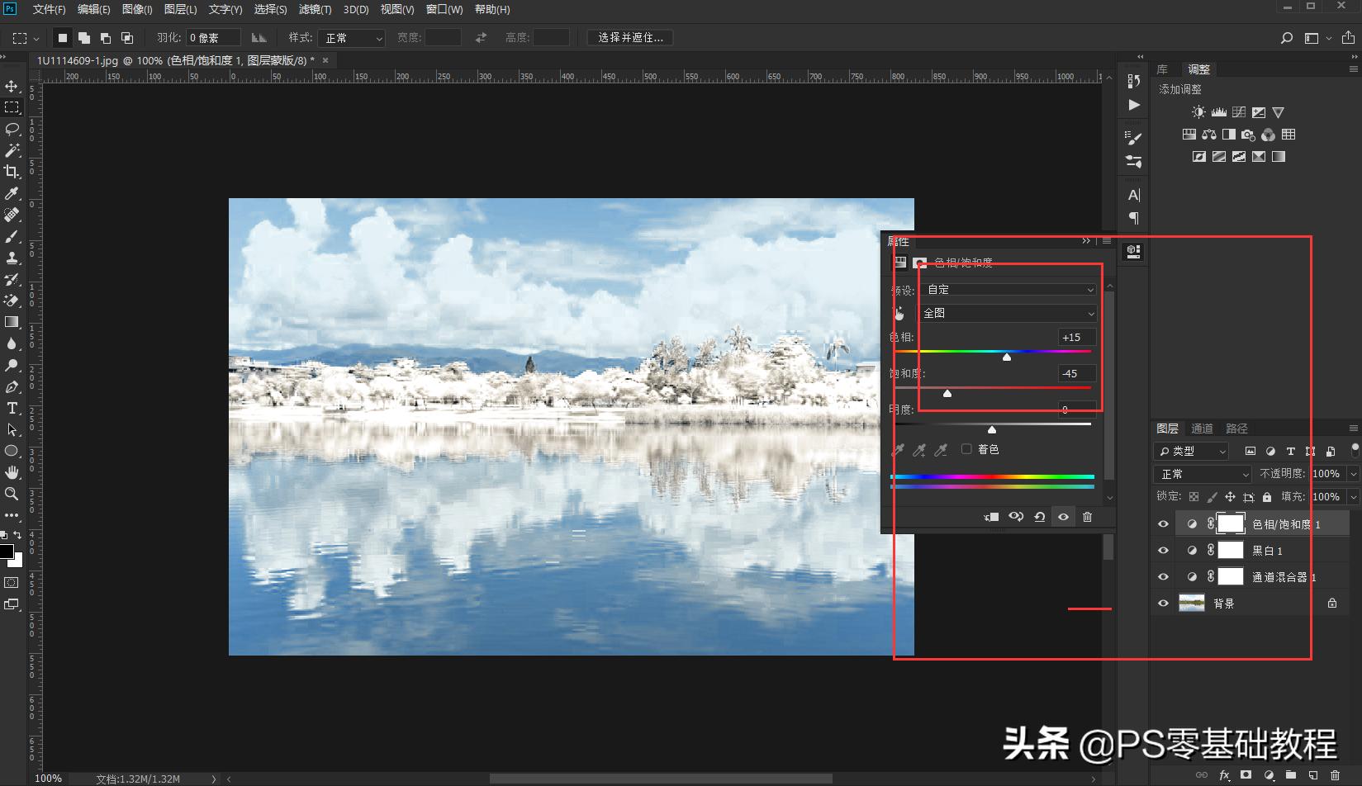Select the Move tool
The height and width of the screenshot is (786, 1362).
12,86
